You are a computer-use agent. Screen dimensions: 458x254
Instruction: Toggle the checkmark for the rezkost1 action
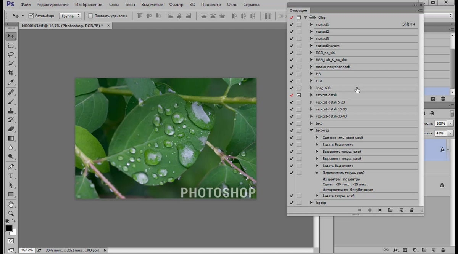click(292, 24)
